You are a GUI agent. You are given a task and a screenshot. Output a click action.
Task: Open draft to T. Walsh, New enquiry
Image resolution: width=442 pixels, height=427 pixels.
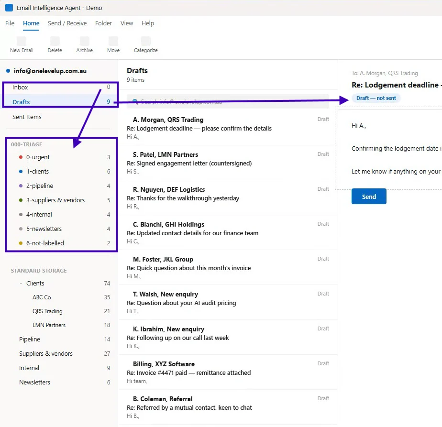[x=228, y=303]
